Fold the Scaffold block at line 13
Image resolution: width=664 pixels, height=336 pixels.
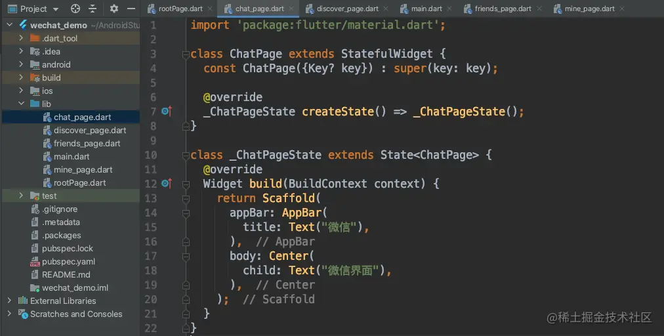click(186, 198)
